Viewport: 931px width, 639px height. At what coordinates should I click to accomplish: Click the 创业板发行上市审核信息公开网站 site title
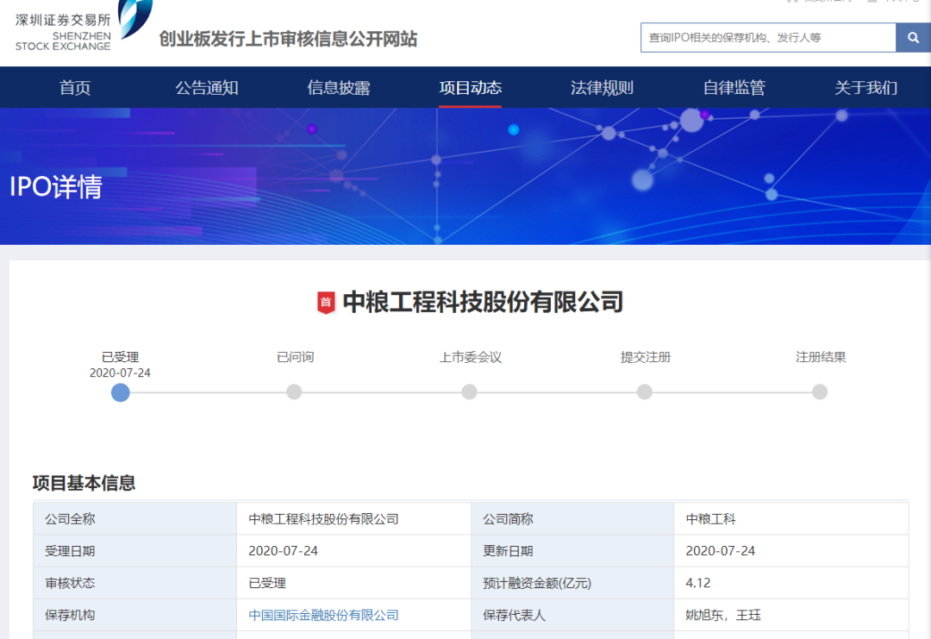pos(288,39)
